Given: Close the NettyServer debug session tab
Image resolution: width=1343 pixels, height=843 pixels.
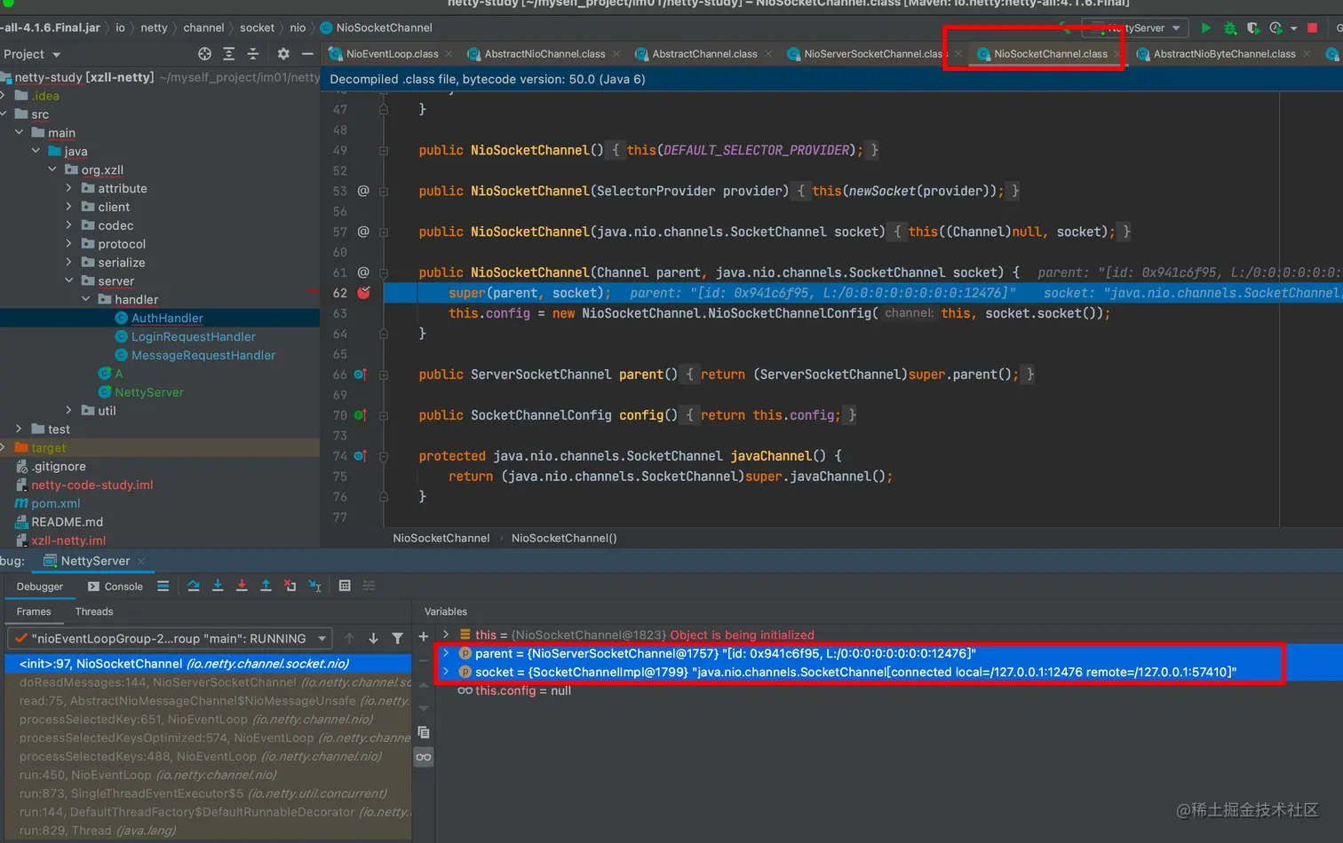Looking at the screenshot, I should pyautogui.click(x=140, y=561).
